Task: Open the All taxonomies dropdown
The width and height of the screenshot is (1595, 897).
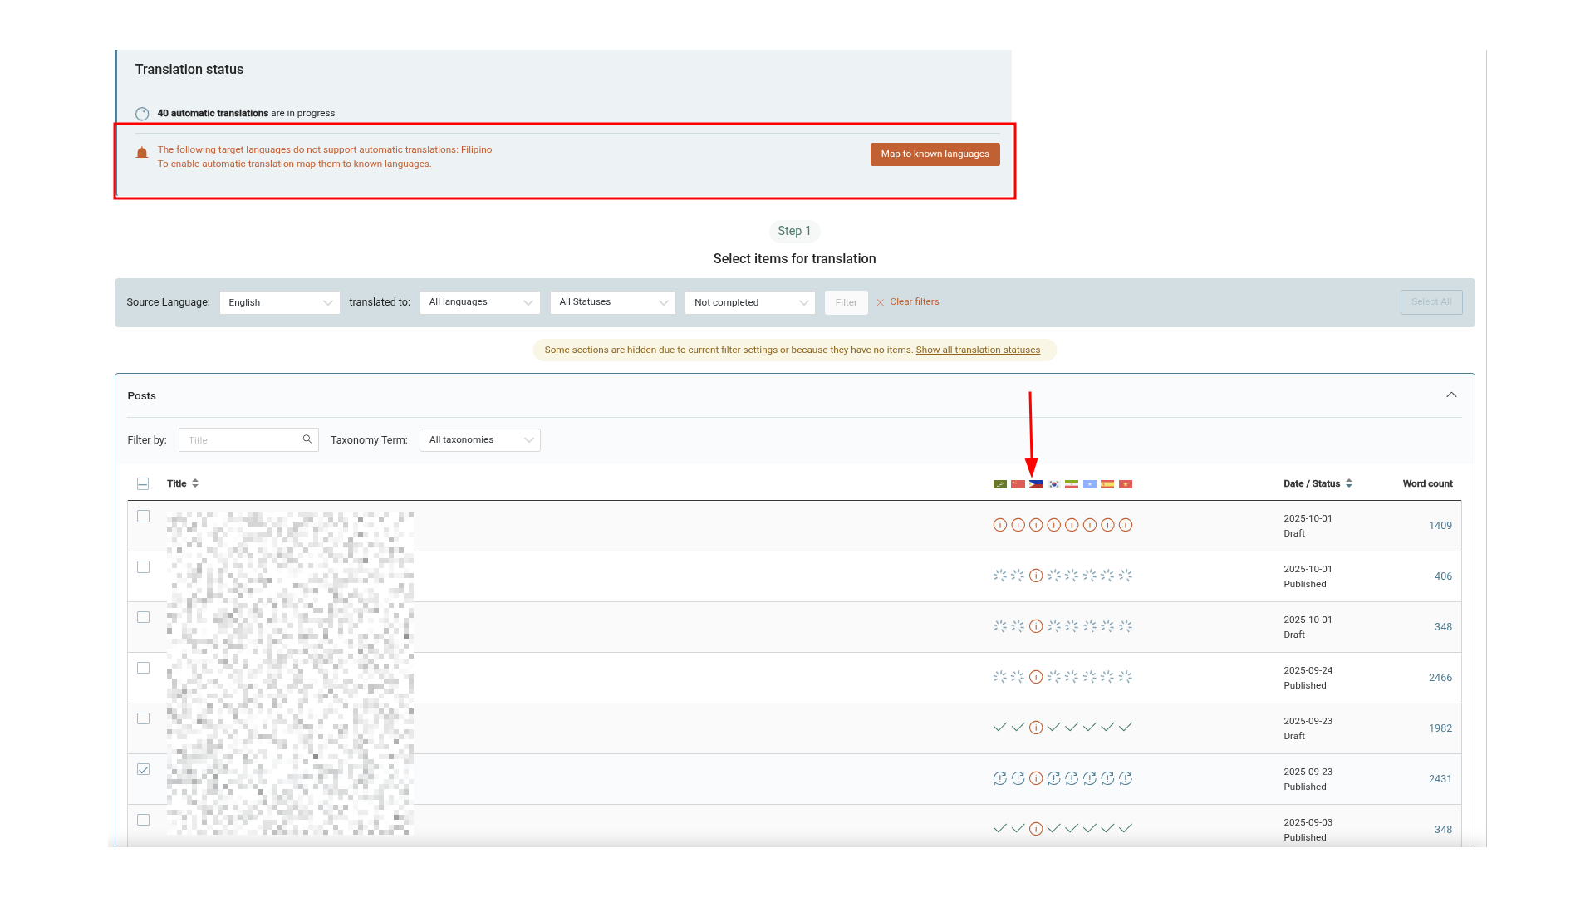Action: click(x=479, y=440)
